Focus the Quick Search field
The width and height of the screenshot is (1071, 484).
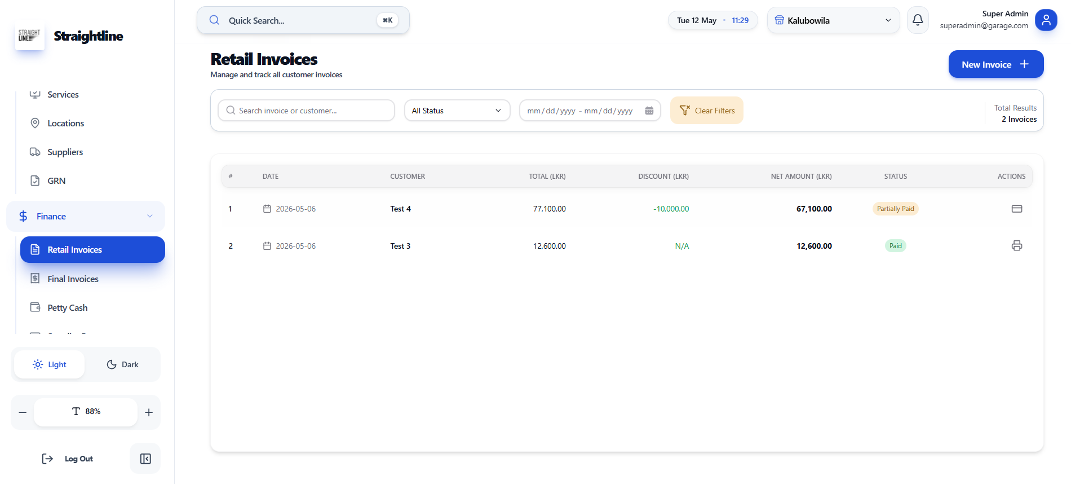pyautogui.click(x=303, y=20)
